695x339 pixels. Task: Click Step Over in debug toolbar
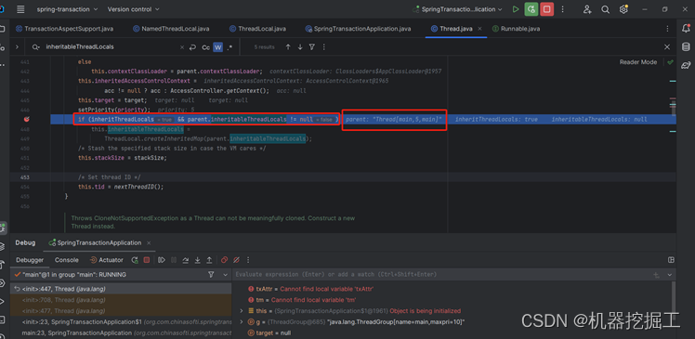tap(186, 260)
